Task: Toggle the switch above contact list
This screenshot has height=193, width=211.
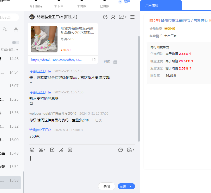Action: pos(16,43)
